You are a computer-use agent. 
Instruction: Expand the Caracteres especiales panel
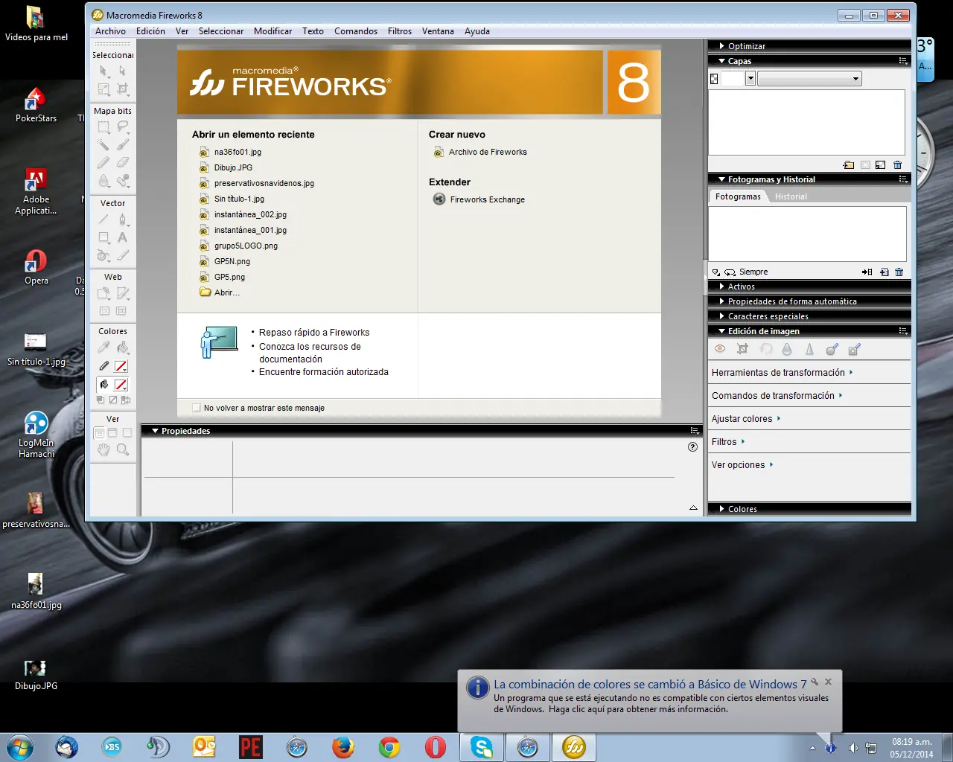coord(721,316)
